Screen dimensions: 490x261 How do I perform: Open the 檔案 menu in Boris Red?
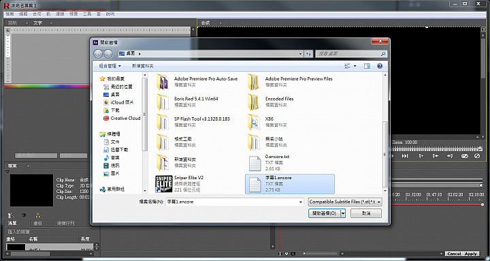tap(10, 14)
